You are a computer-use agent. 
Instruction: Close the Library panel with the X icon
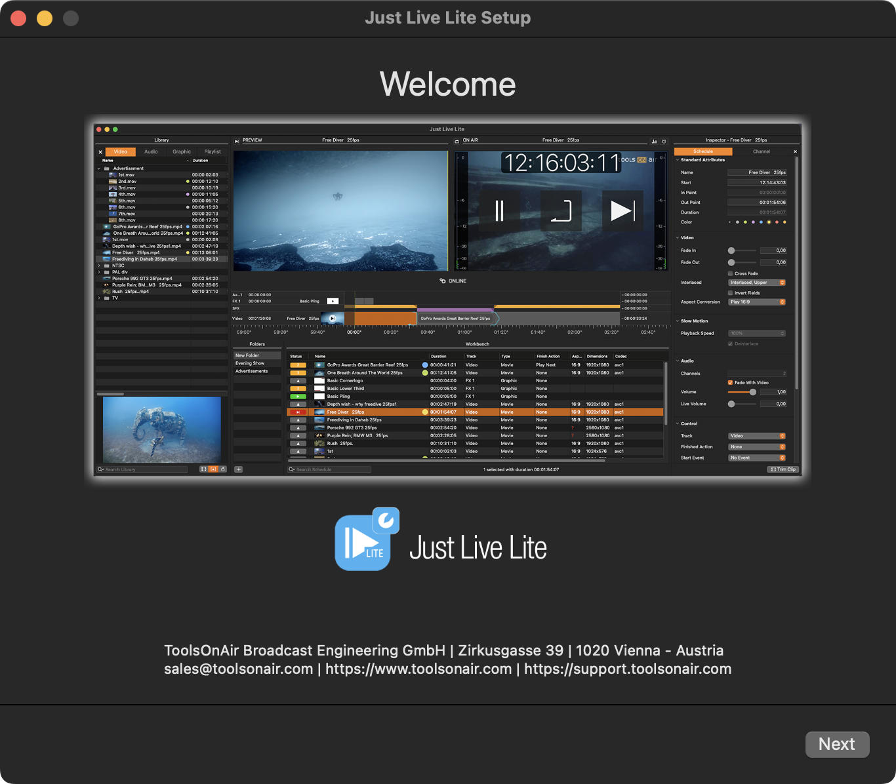tap(100, 152)
